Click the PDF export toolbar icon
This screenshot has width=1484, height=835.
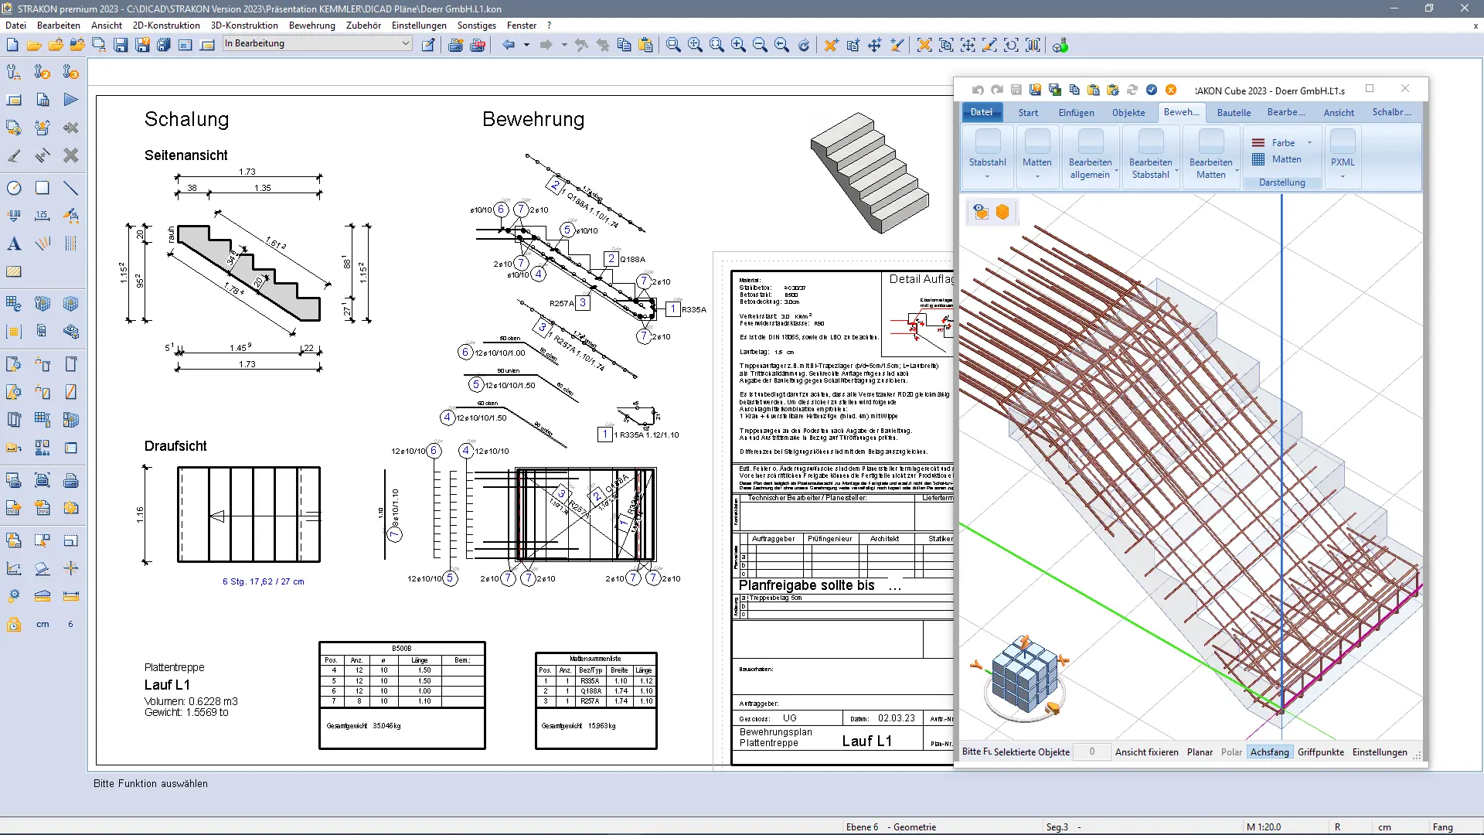tap(478, 46)
